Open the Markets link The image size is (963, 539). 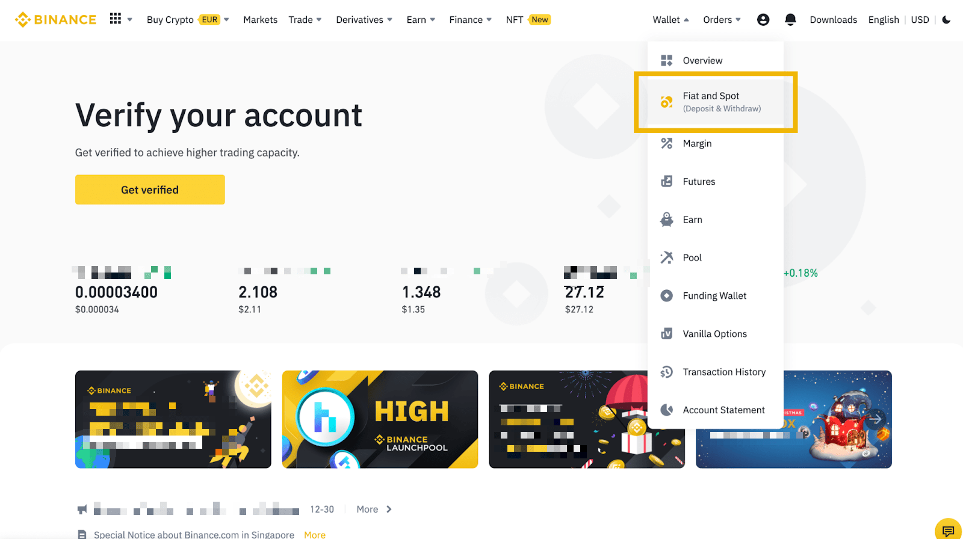[260, 20]
